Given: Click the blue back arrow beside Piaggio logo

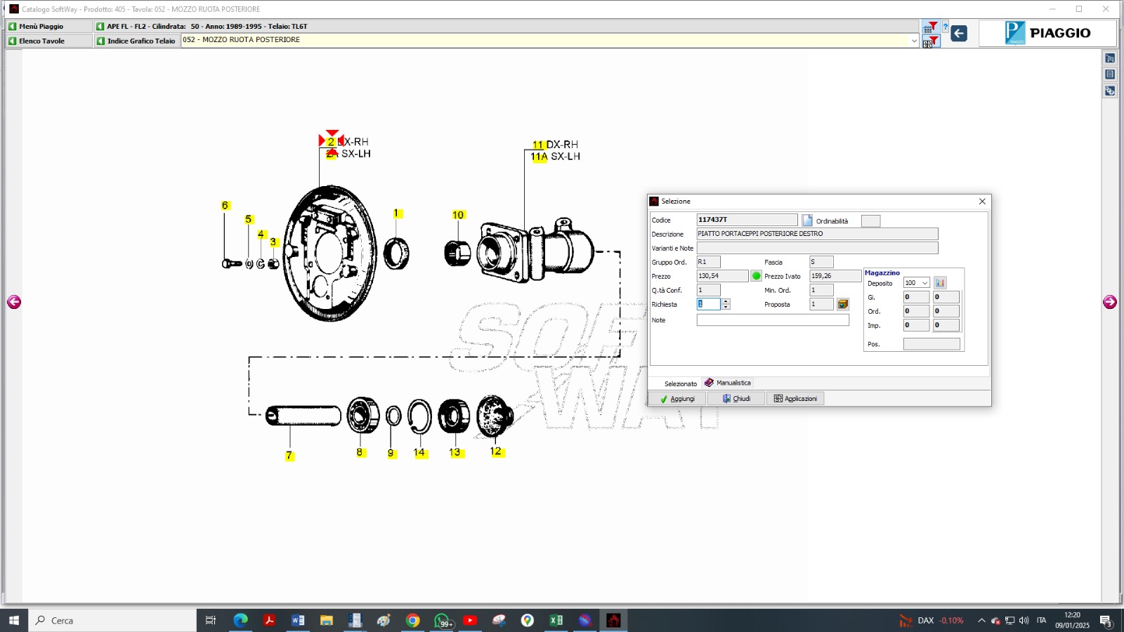Looking at the screenshot, I should click(959, 33).
